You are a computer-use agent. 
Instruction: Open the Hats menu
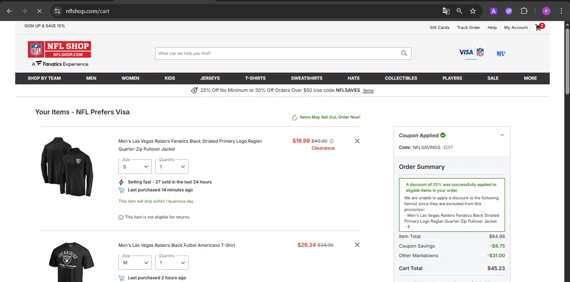click(353, 78)
